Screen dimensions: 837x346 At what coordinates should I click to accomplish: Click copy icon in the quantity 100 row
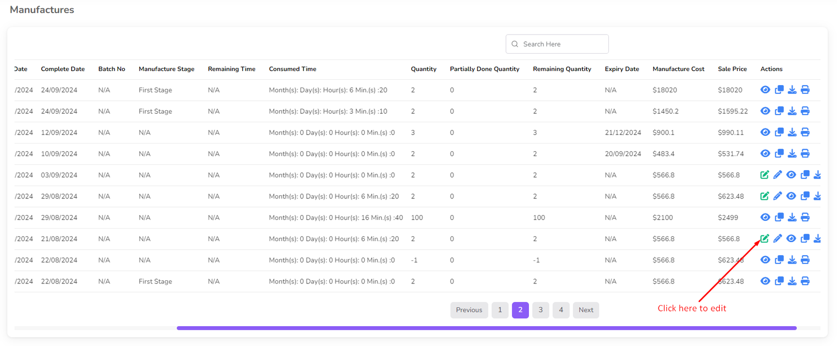point(779,217)
